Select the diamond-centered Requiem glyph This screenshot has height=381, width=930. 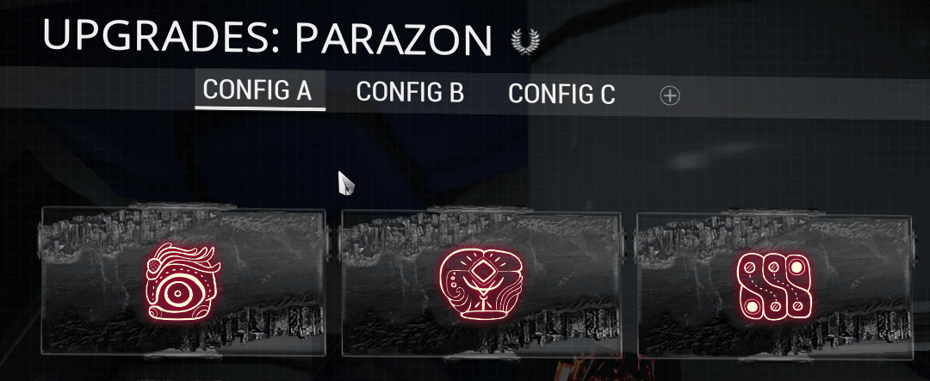481,285
